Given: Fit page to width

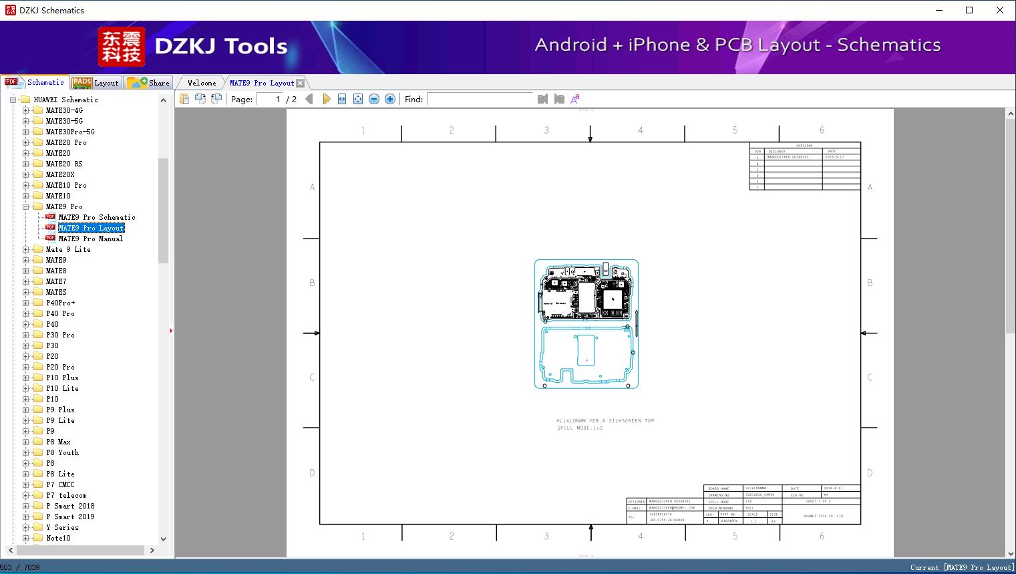Looking at the screenshot, I should [x=342, y=99].
